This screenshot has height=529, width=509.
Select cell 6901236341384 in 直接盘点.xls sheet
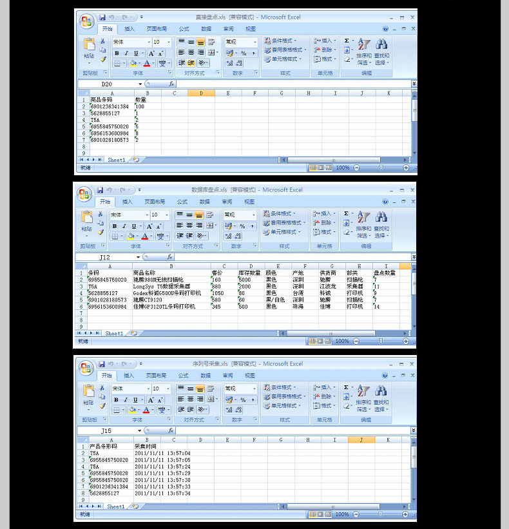pyautogui.click(x=111, y=106)
